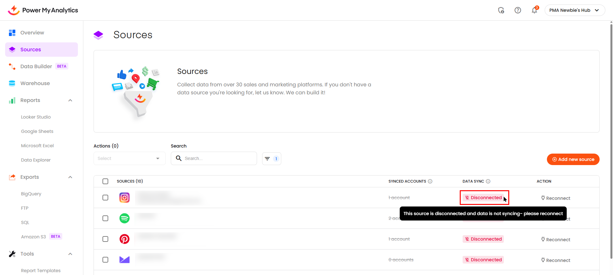Click Reconnect for the Pinterest source

(556, 240)
